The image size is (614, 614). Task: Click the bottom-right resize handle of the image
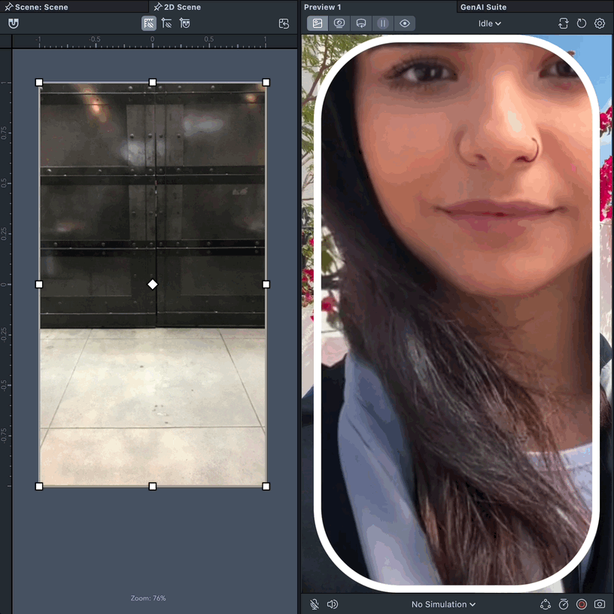pos(266,486)
